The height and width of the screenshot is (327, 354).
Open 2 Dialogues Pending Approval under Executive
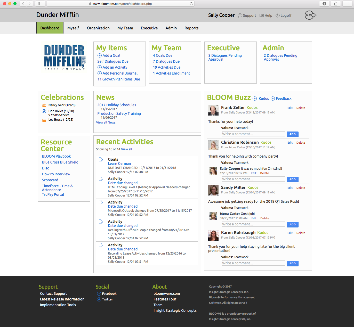(x=225, y=57)
